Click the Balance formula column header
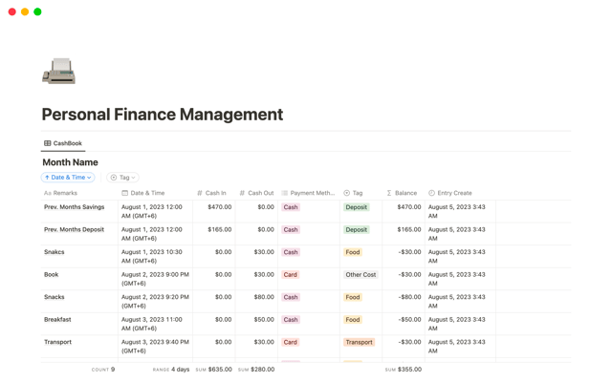The height and width of the screenshot is (382, 612). [405, 193]
